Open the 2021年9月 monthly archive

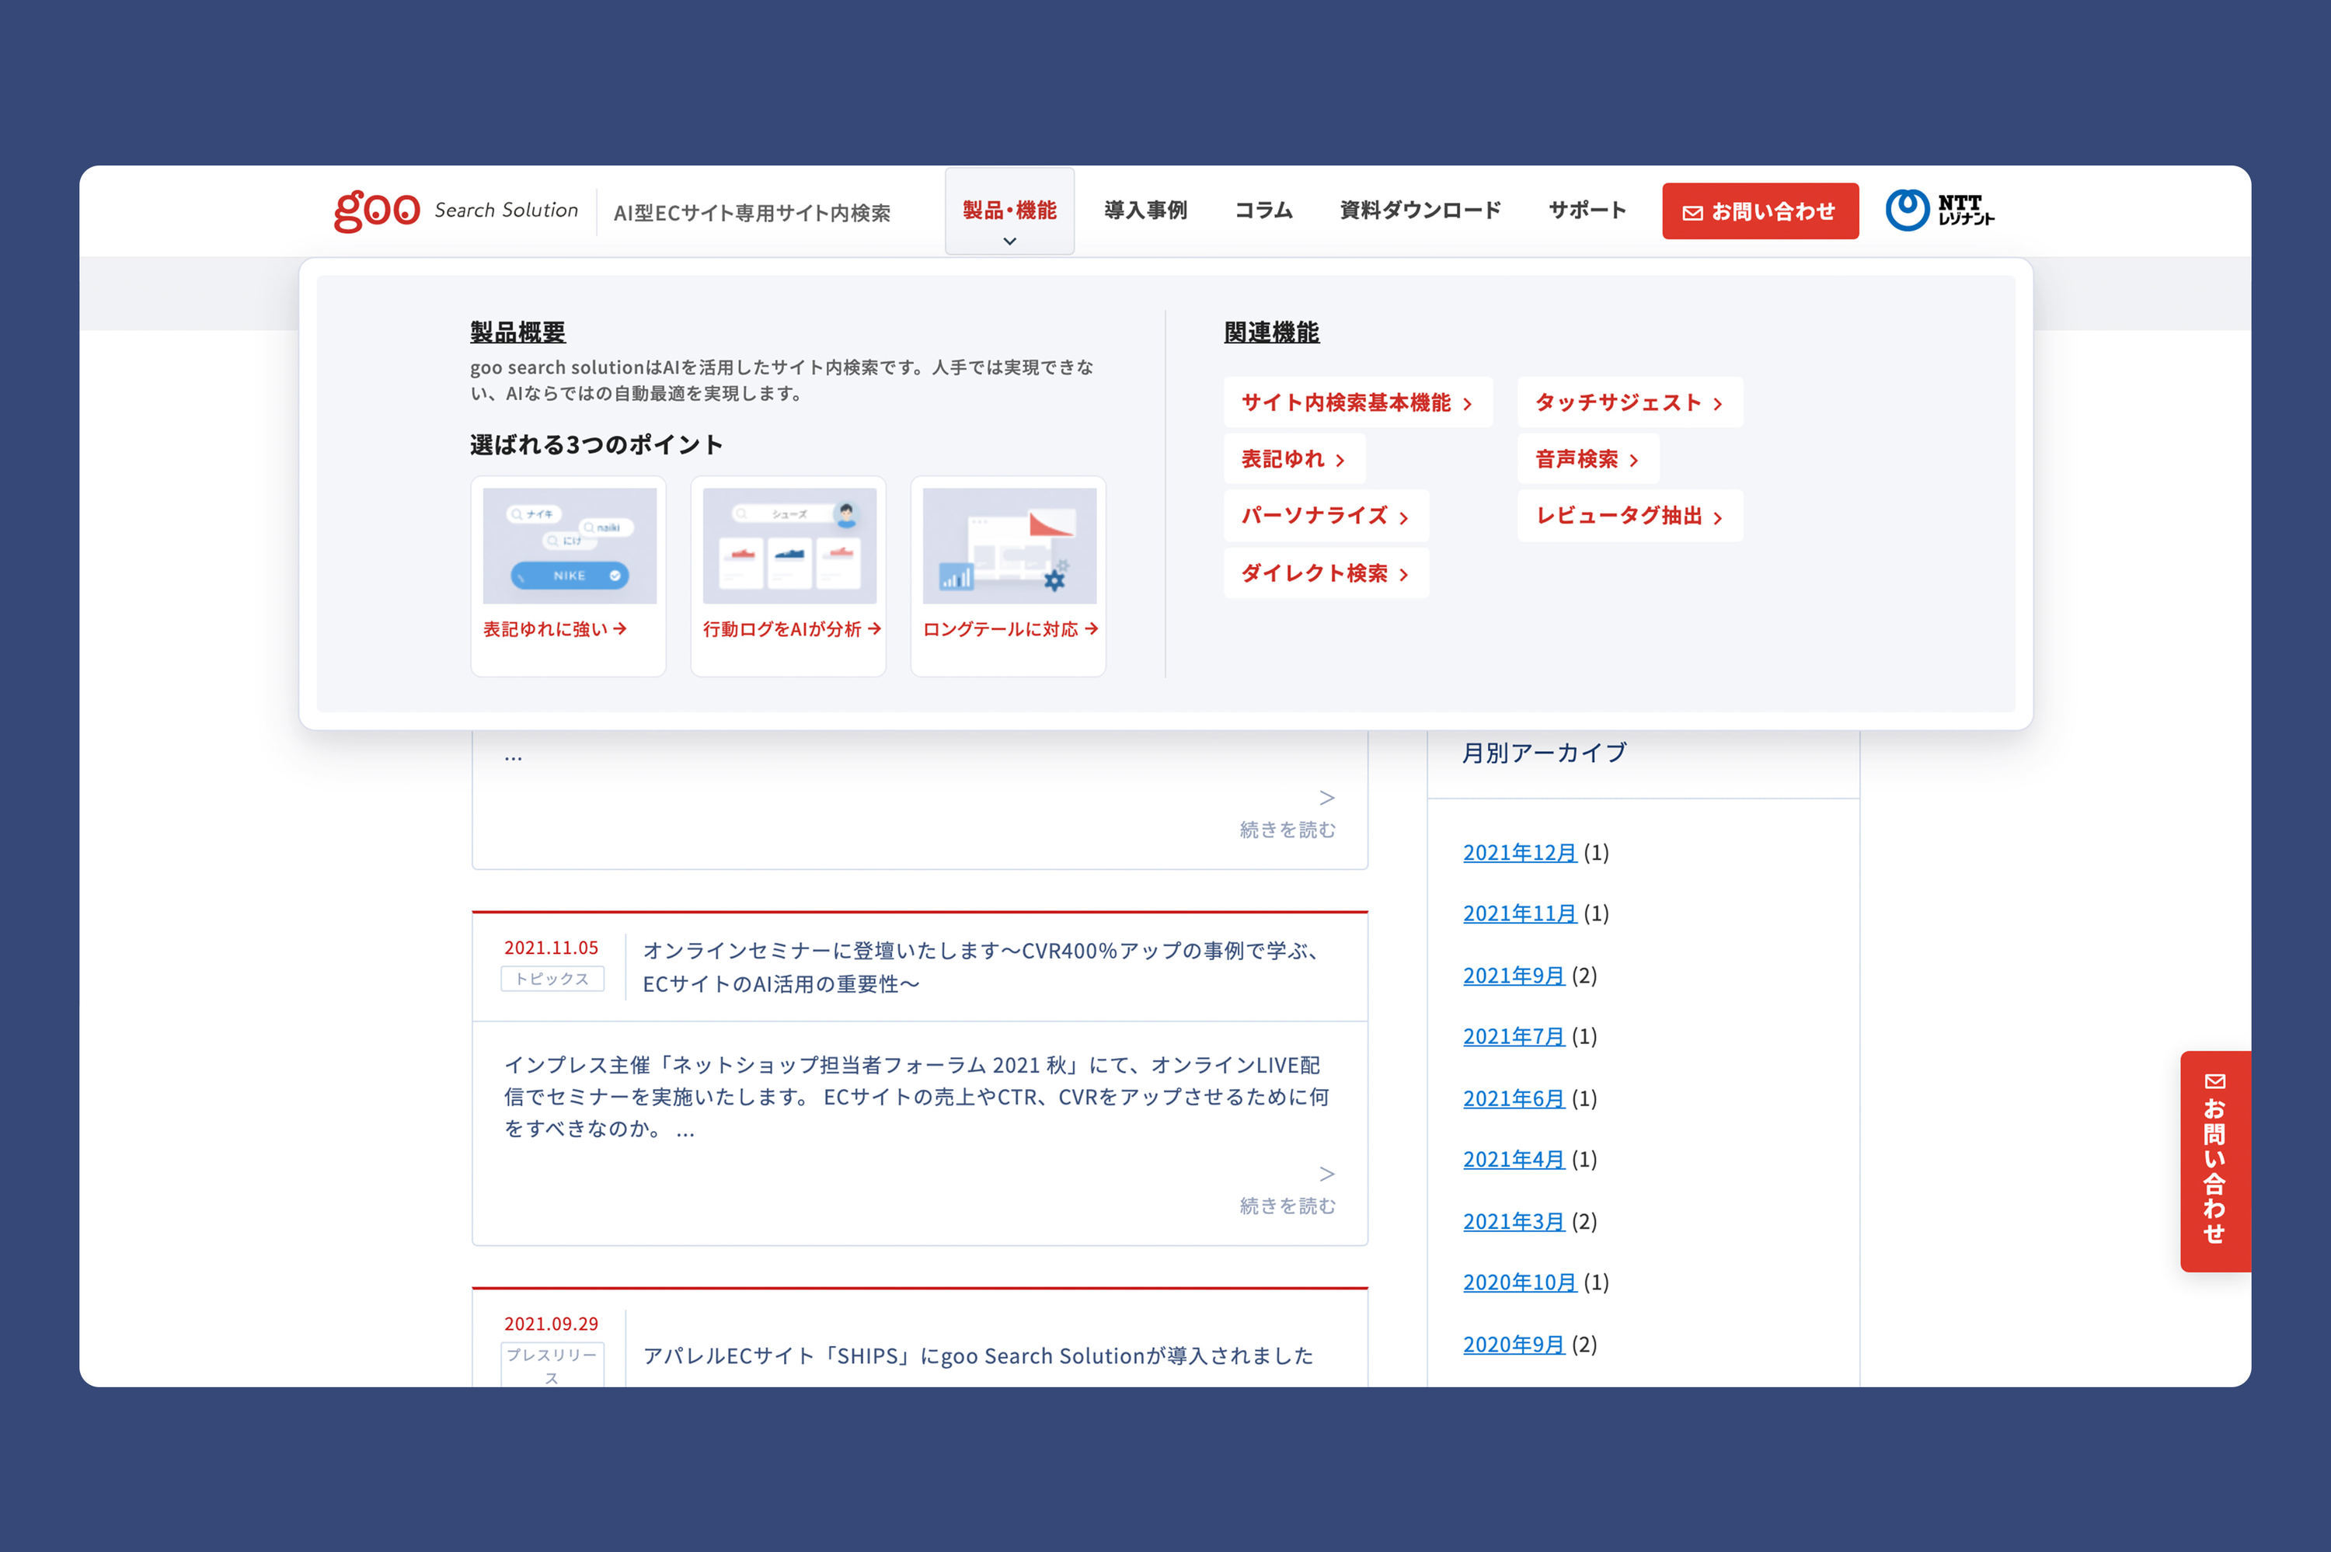pos(1512,976)
